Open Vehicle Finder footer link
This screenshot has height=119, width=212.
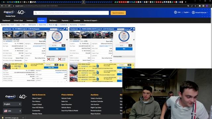(x=66, y=99)
